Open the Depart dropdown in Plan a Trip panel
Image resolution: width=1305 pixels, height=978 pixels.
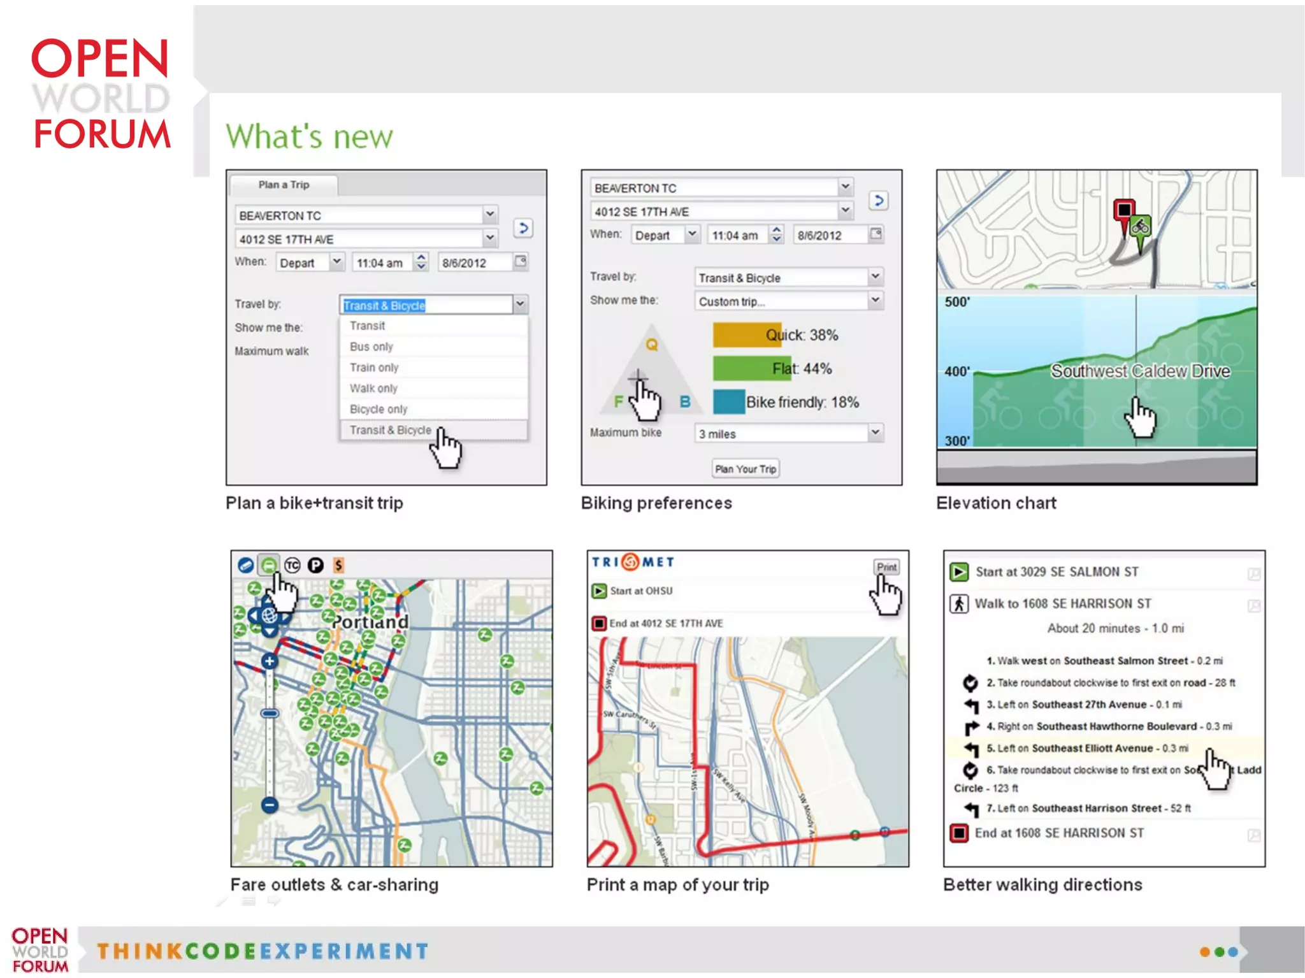pyautogui.click(x=336, y=262)
